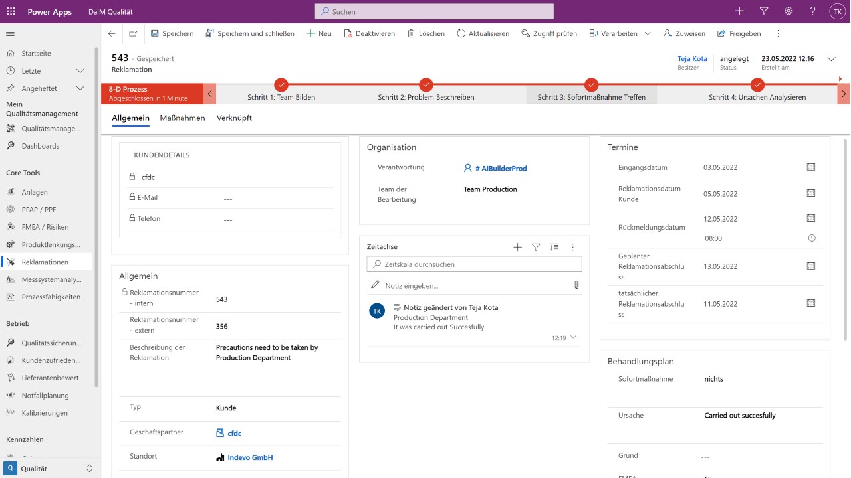This screenshot has width=851, height=478.
Task: Open the Reklamationsdatum Kunde calendar picker
Action: [811, 193]
